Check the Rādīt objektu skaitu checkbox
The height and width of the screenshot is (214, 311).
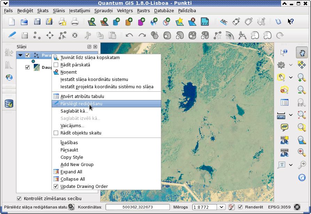point(56,133)
